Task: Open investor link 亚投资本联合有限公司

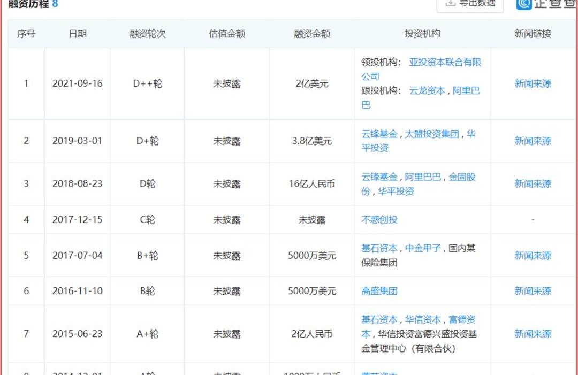Action: (445, 62)
